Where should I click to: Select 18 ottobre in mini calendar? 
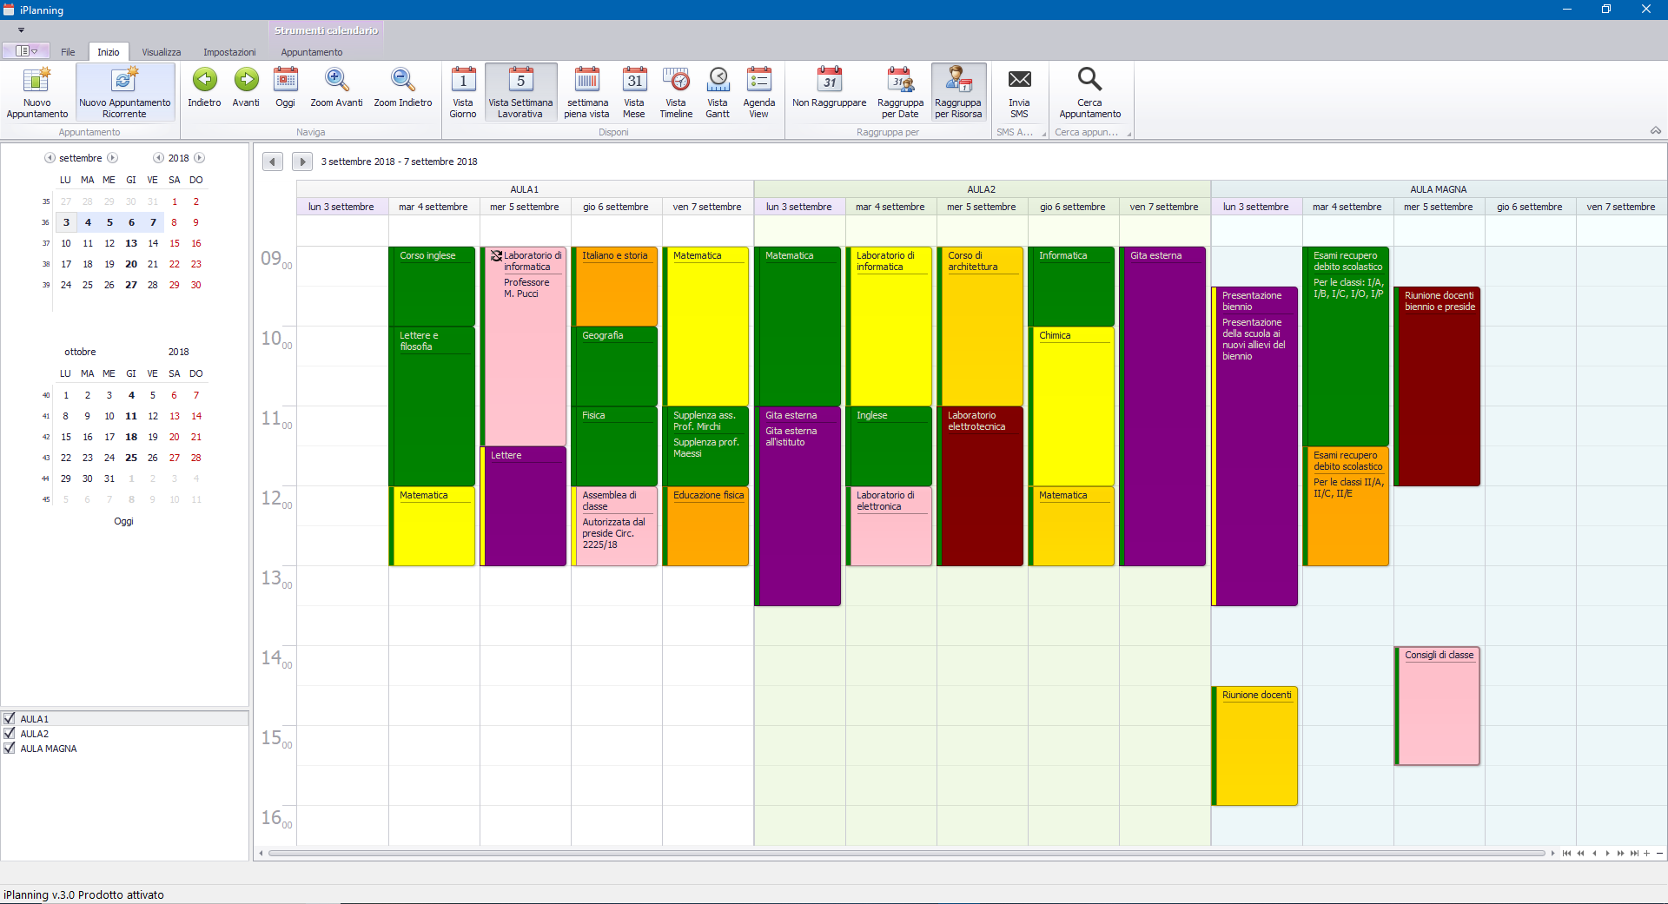[131, 437]
